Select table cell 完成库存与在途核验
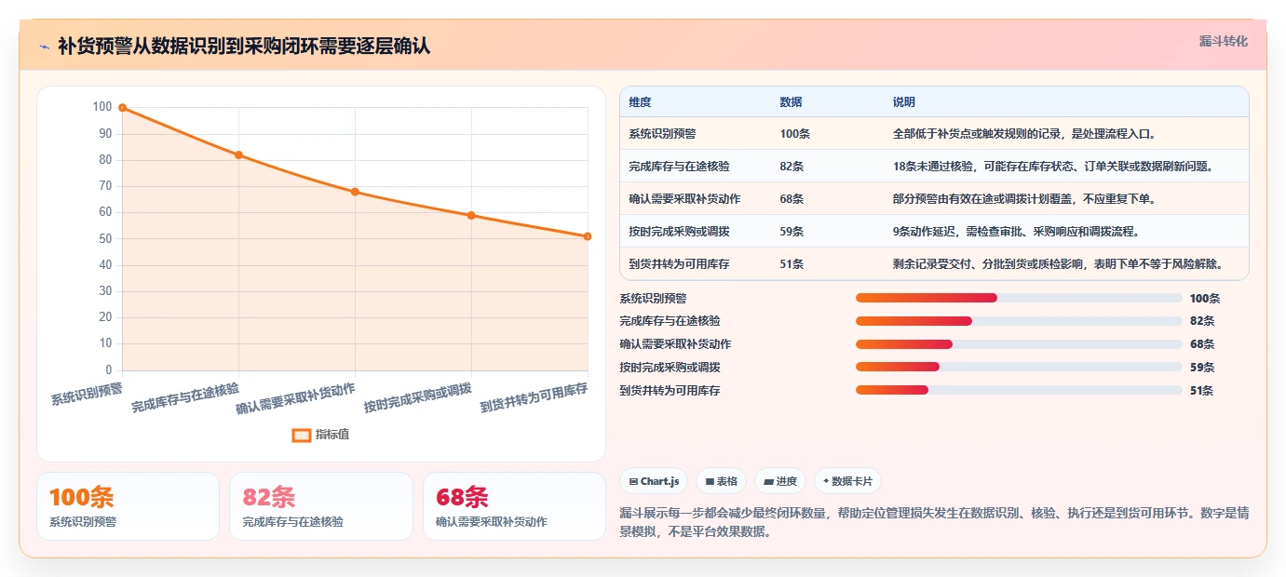Screen dimensions: 1286x577 click(x=679, y=167)
